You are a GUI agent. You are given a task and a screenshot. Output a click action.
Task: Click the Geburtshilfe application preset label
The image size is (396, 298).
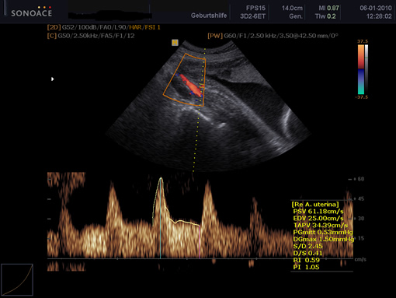(x=209, y=16)
